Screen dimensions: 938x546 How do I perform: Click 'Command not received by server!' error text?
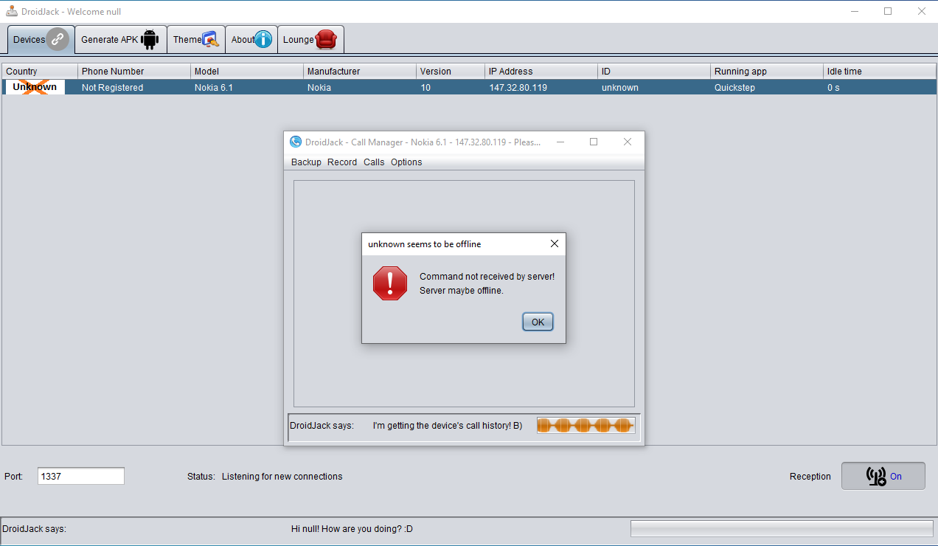(487, 277)
